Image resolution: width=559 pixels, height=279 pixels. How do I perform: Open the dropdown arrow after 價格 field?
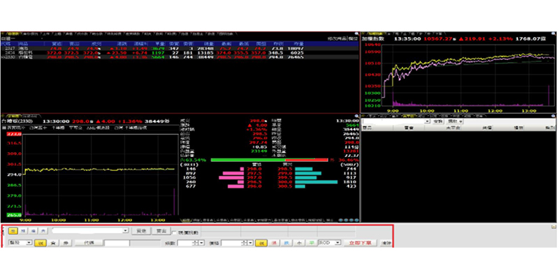click(x=250, y=243)
